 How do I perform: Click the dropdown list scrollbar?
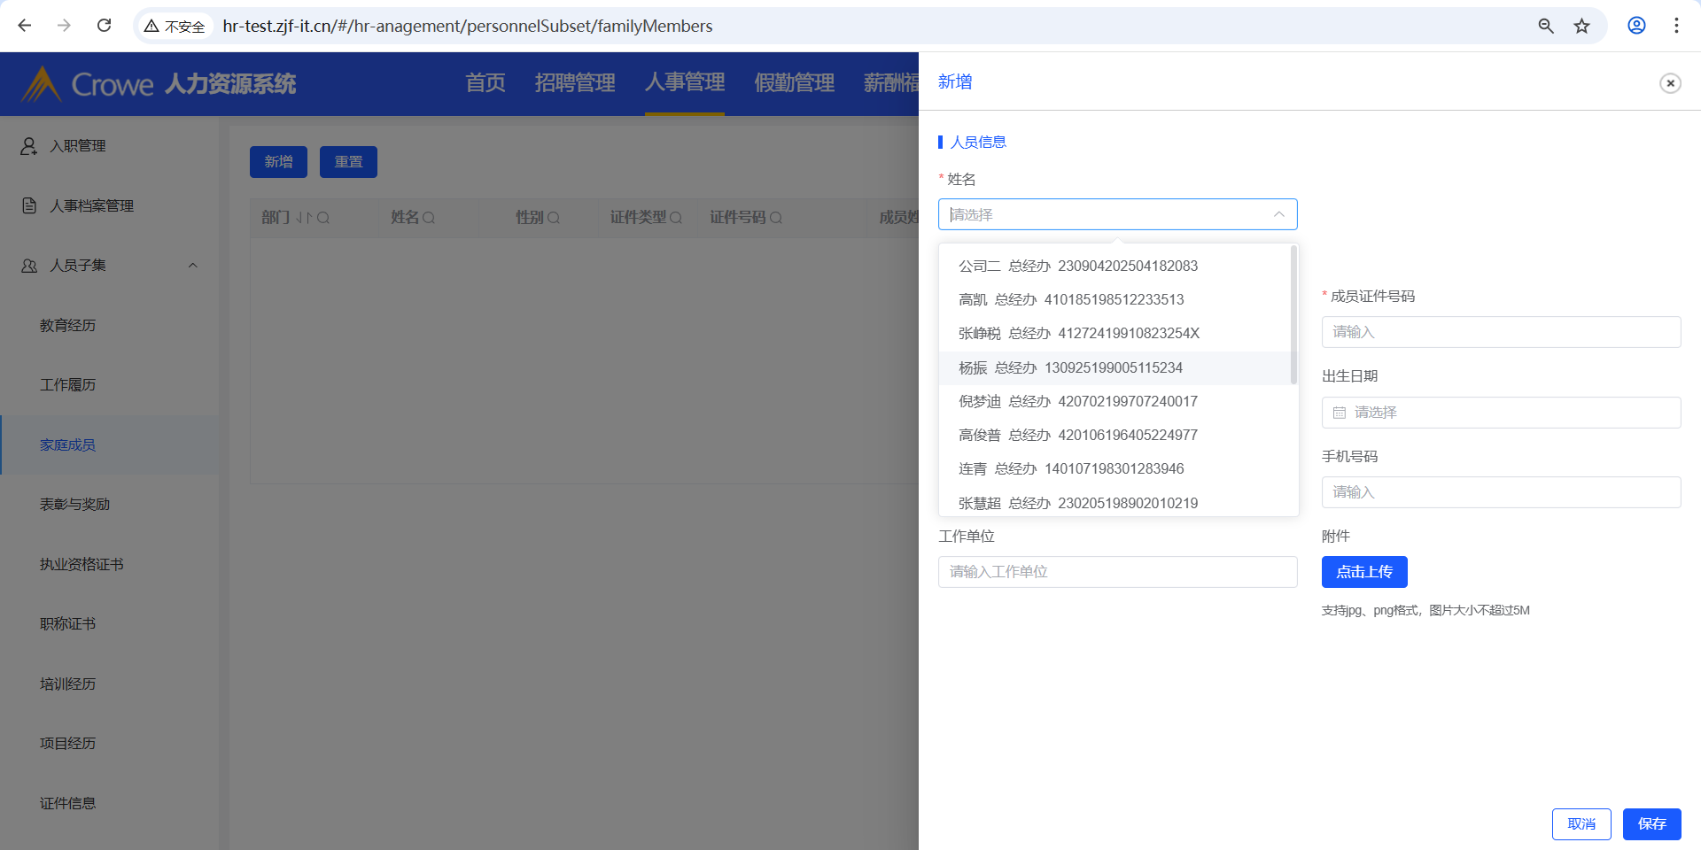(1293, 316)
